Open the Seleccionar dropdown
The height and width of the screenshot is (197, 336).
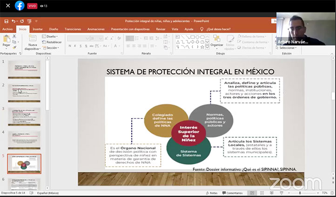coord(287,47)
